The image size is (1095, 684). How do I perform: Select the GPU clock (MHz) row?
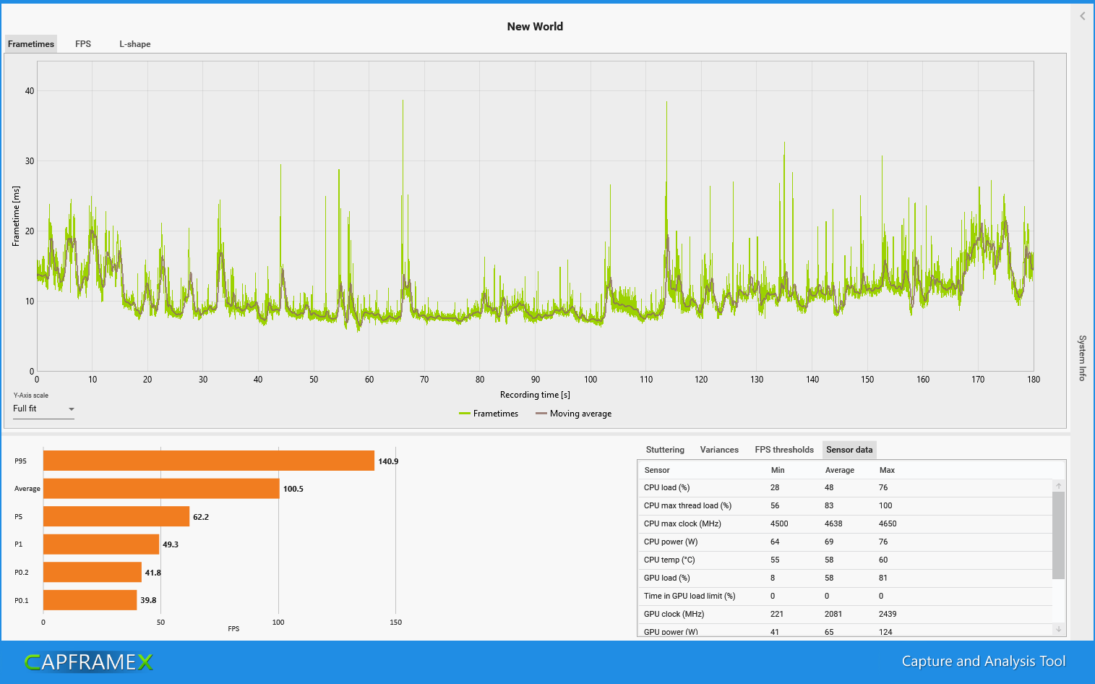point(845,615)
